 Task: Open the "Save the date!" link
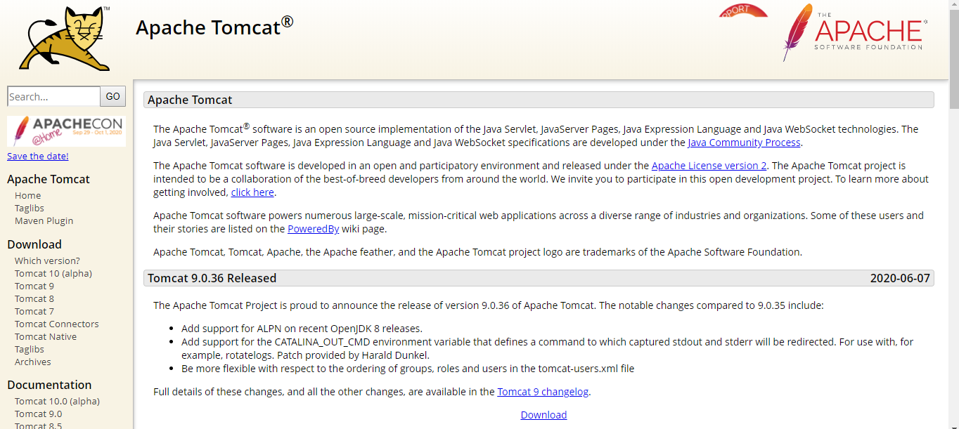click(x=37, y=155)
